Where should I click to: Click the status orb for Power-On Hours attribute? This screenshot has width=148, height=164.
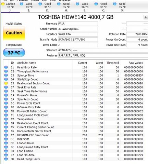6,95
